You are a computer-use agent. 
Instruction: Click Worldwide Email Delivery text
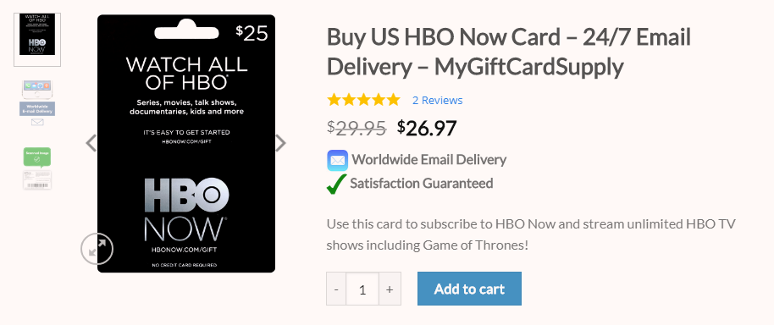click(429, 160)
